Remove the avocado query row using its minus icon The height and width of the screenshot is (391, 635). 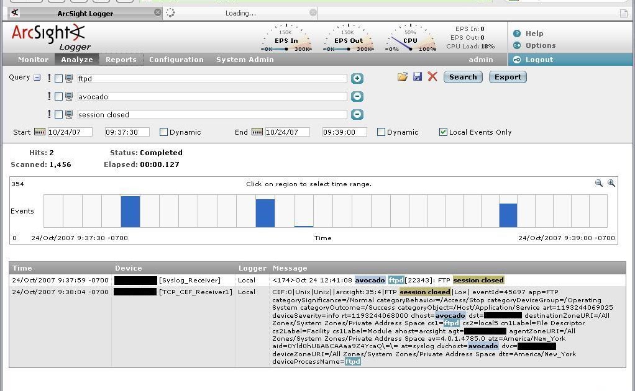pos(357,96)
